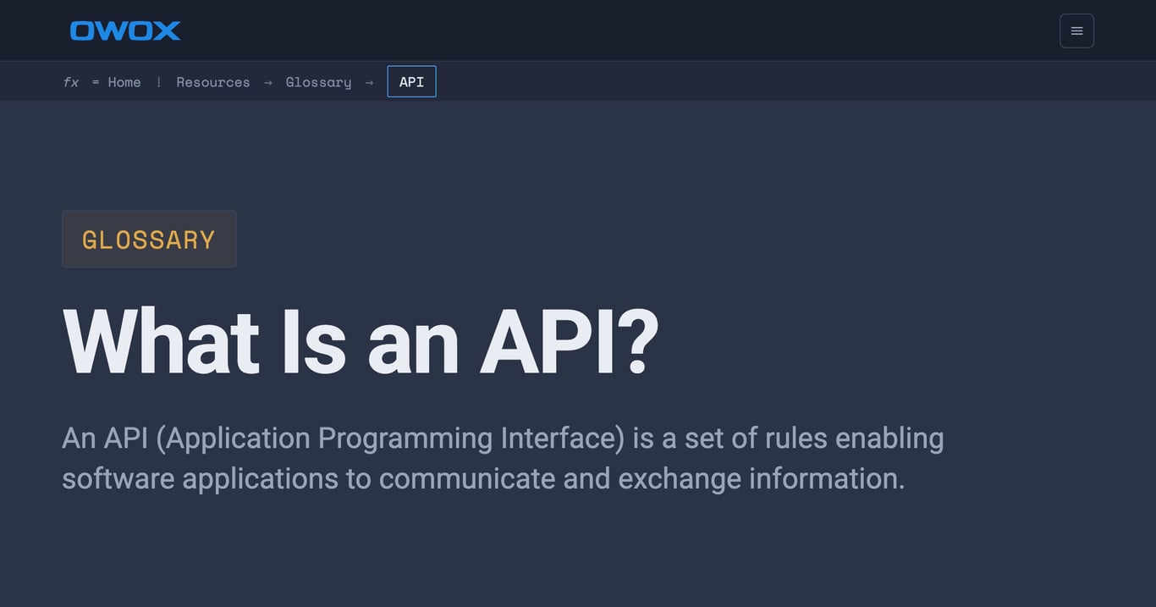The image size is (1156, 607).
Task: Open Glossary breadcrumb link
Action: click(318, 82)
